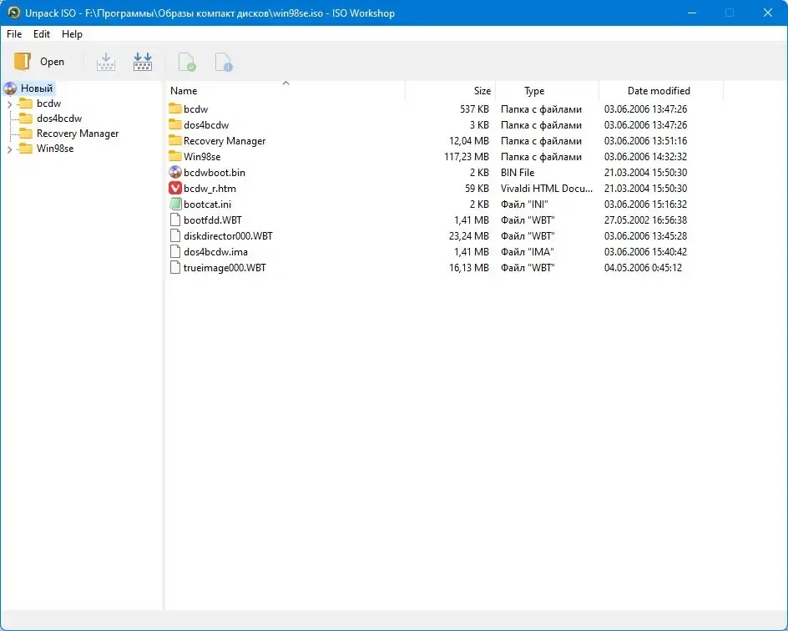Image resolution: width=788 pixels, height=631 pixels.
Task: Sort list by Size column header
Action: (450, 90)
